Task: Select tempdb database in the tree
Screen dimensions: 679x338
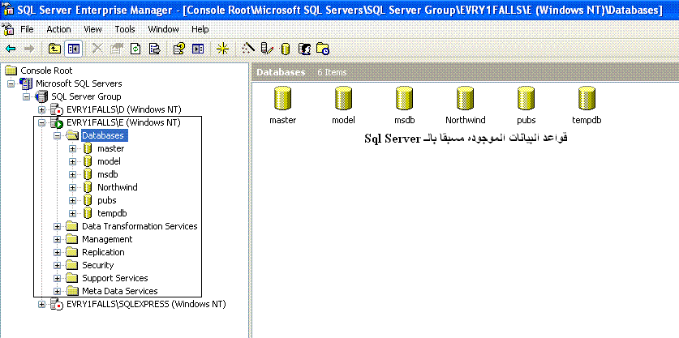Action: (112, 213)
